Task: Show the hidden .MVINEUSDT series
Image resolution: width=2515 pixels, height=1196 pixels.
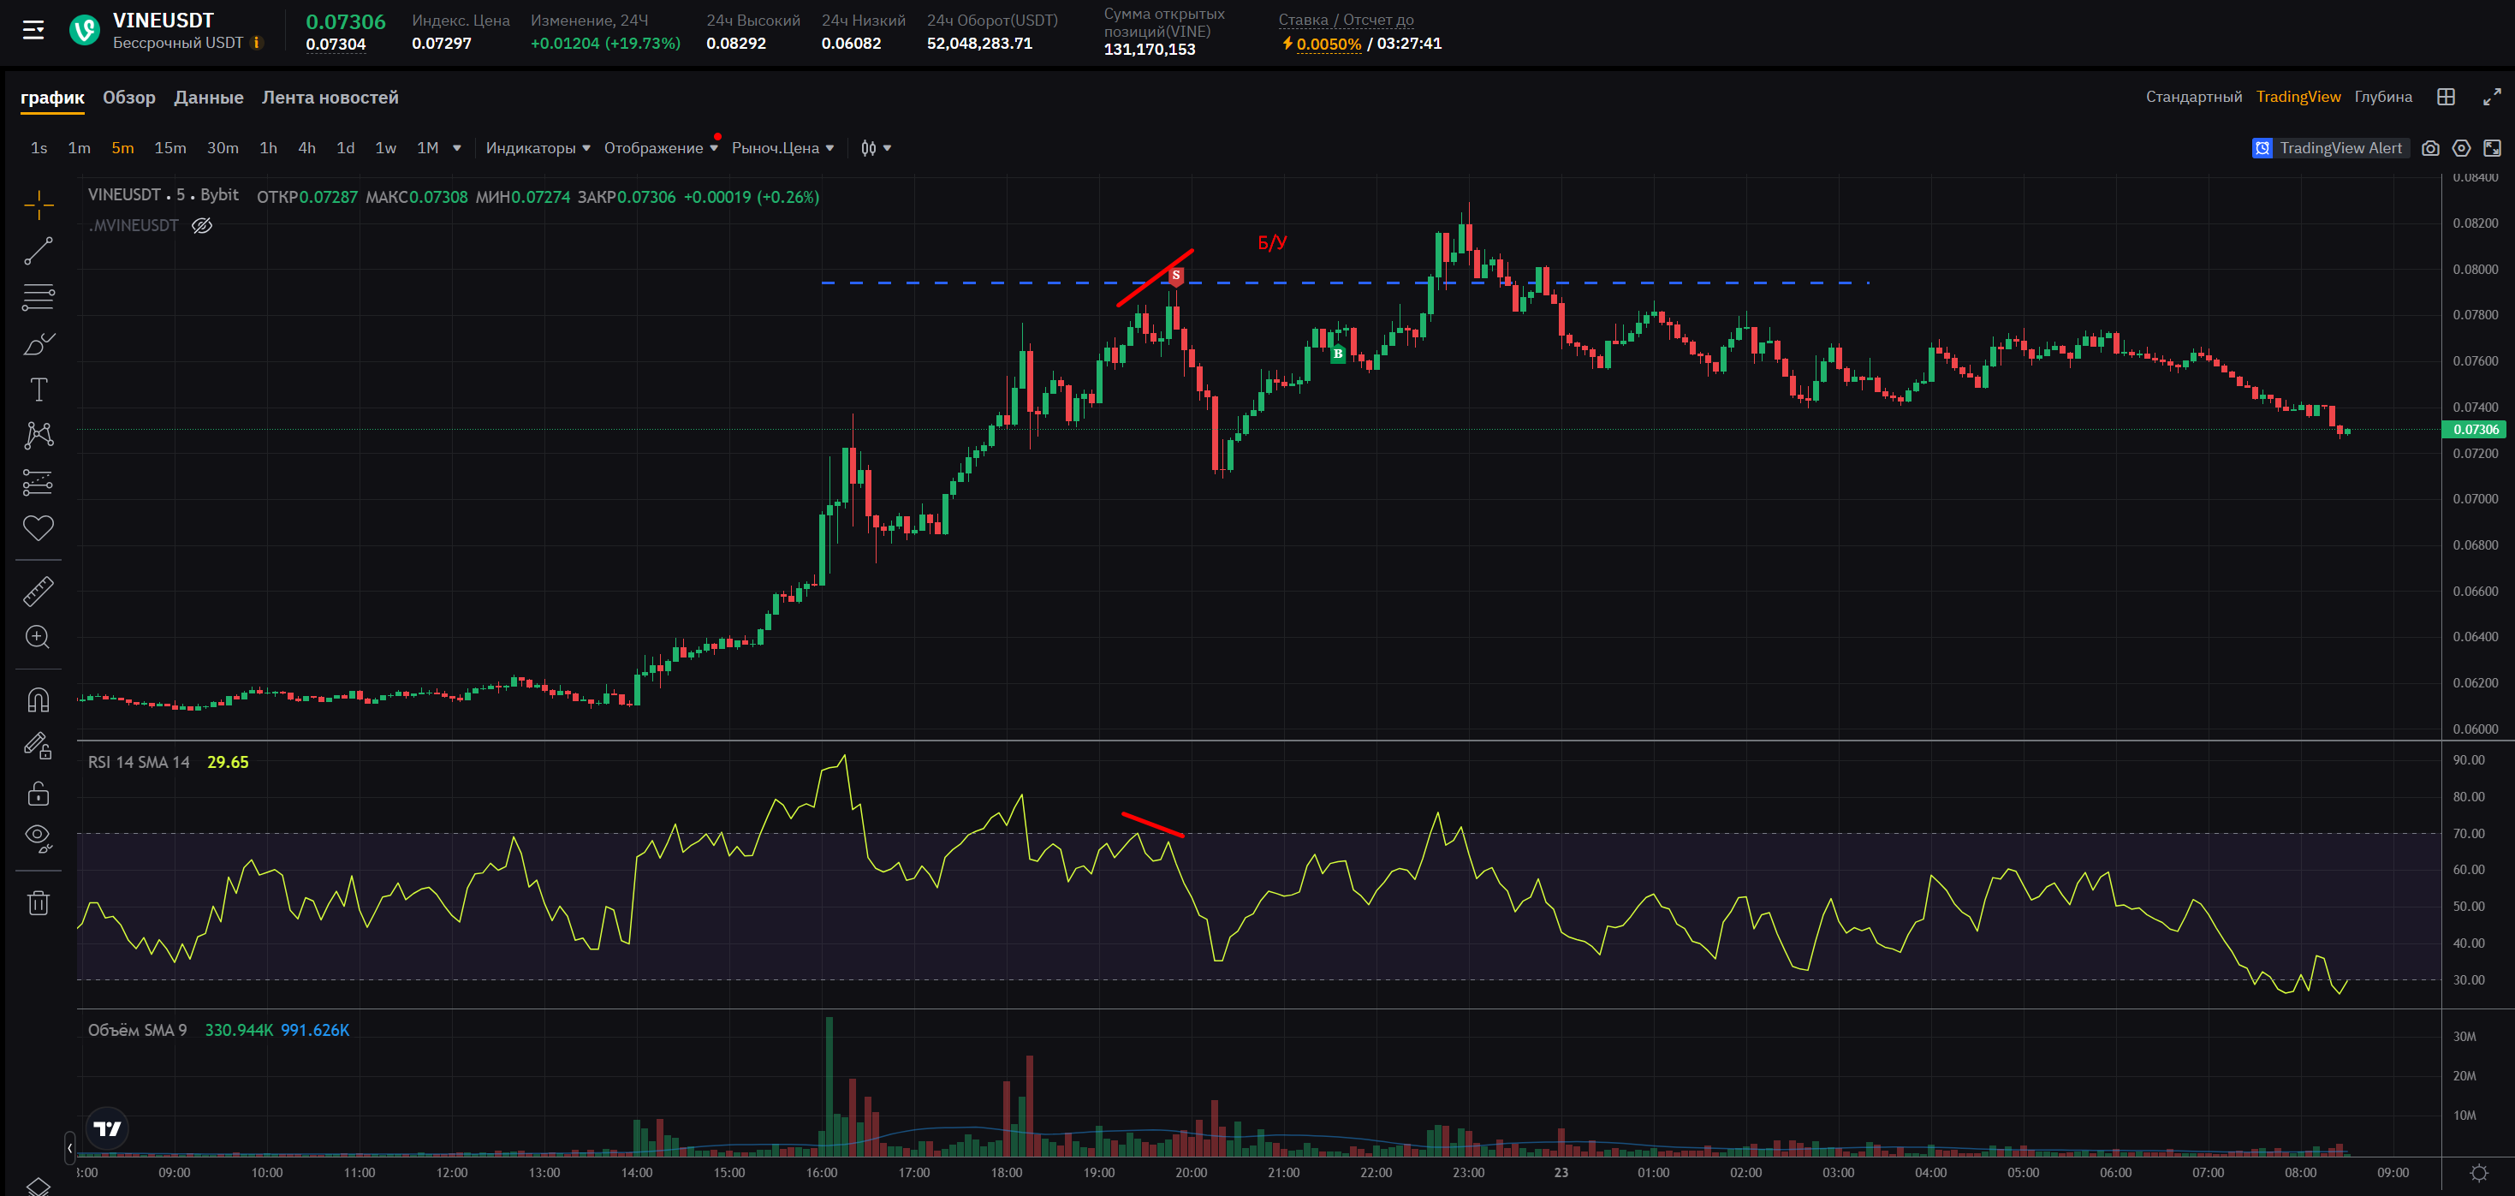Action: (202, 225)
